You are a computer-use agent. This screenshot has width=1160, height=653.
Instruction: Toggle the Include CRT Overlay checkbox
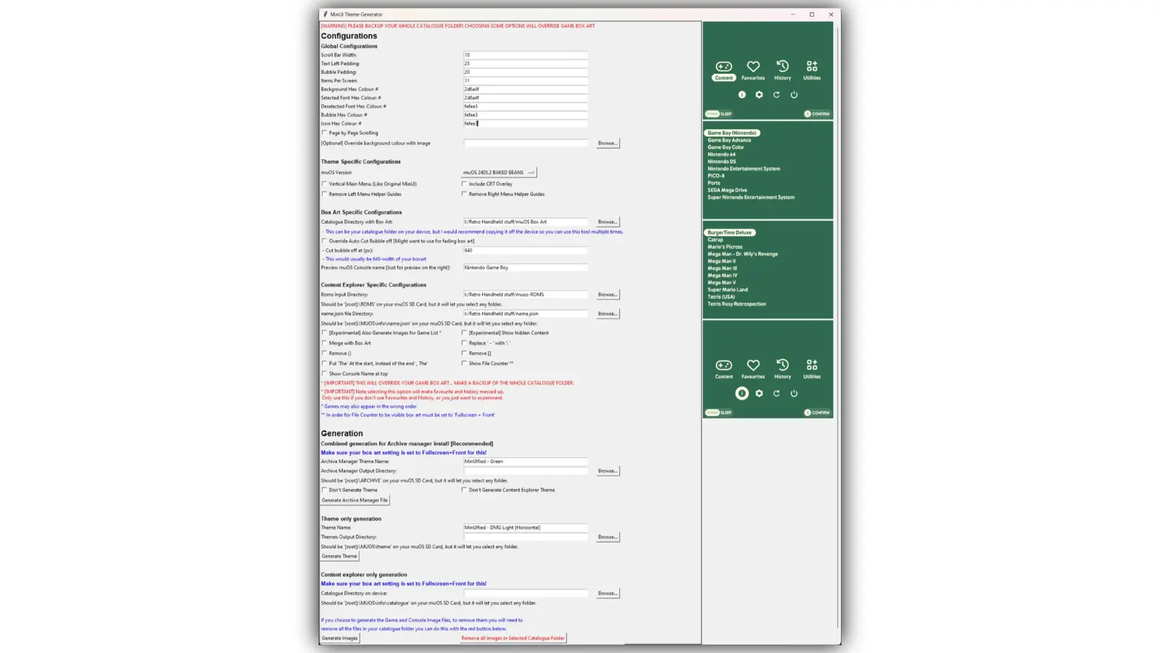(465, 184)
